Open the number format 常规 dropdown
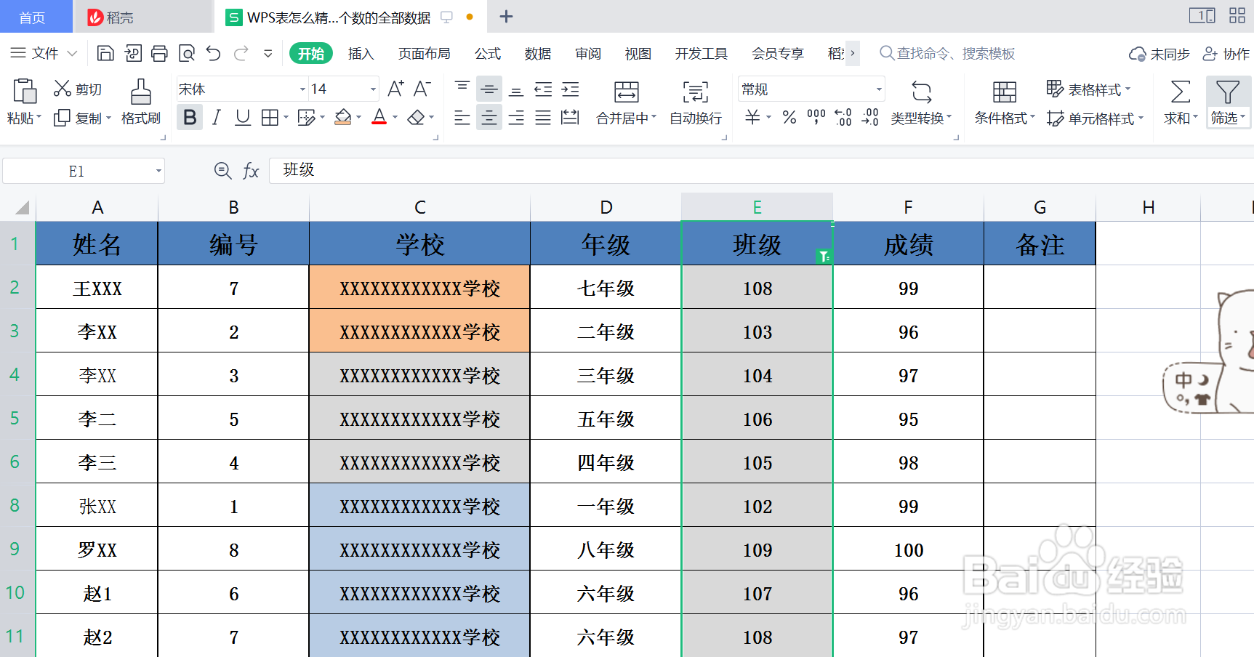This screenshot has width=1254, height=657. pyautogui.click(x=879, y=89)
